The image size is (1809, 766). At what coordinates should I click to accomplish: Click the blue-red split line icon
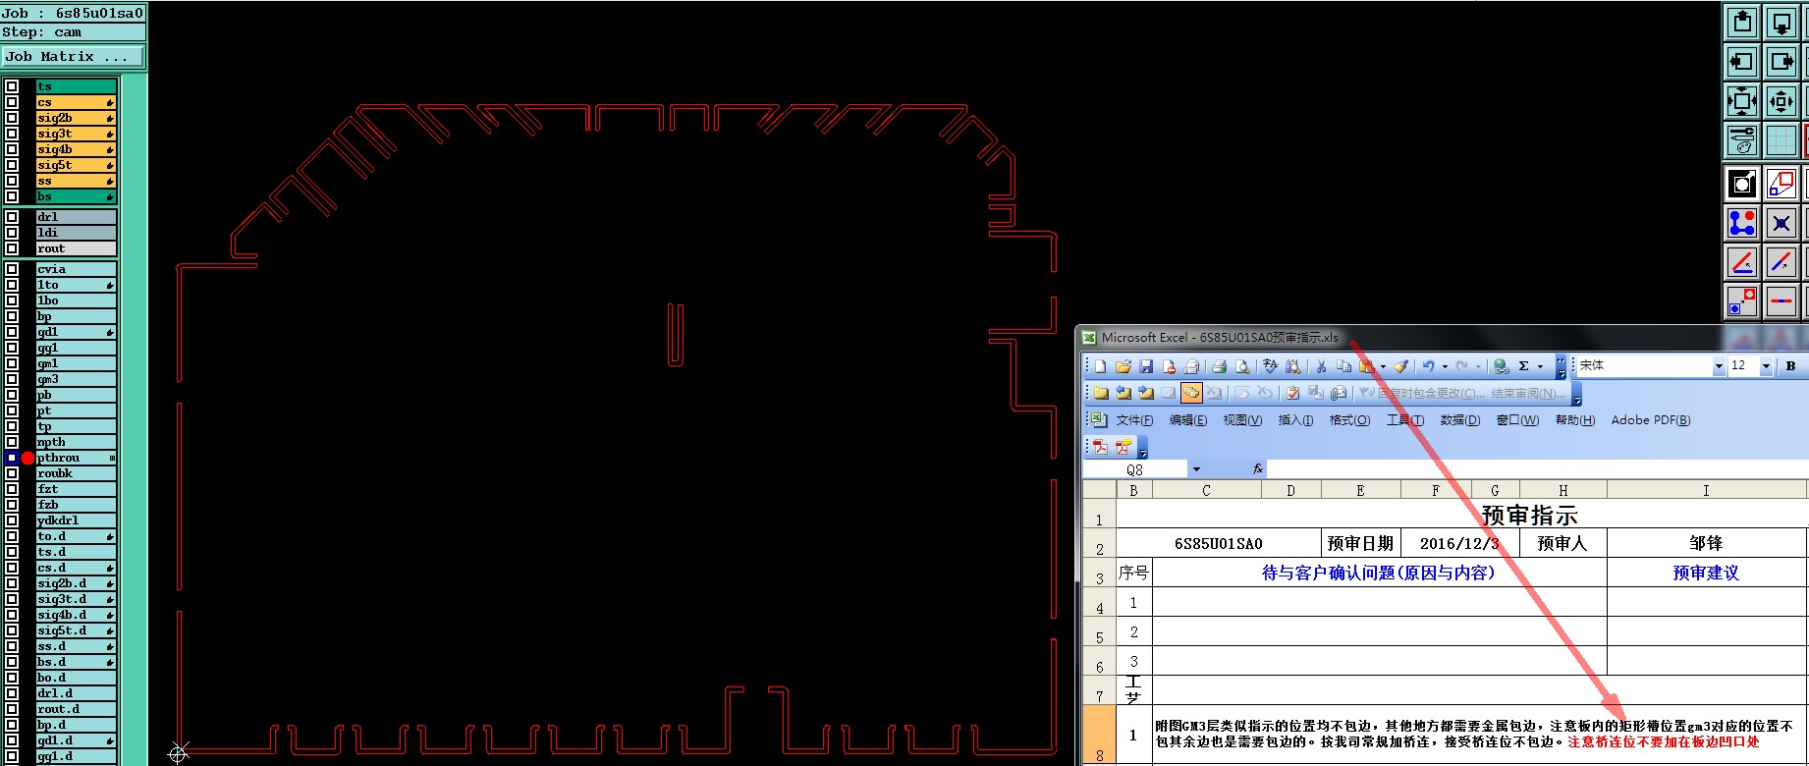pyautogui.click(x=1782, y=262)
